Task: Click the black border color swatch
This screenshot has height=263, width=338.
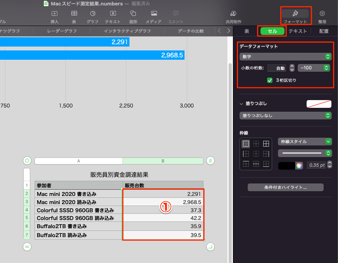Action: (x=287, y=166)
